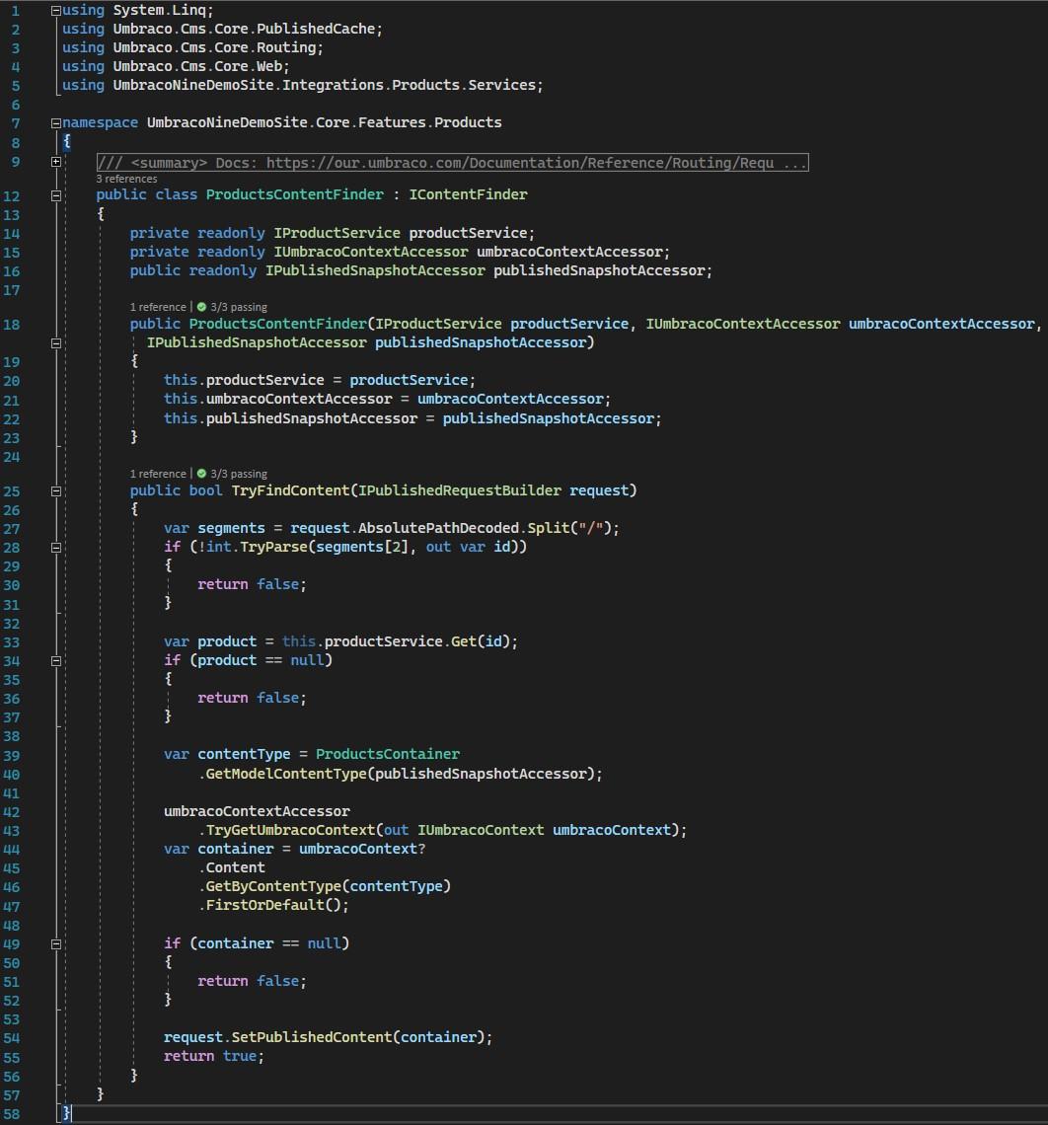Click the Split method call
The image size is (1048, 1125).
click(549, 528)
